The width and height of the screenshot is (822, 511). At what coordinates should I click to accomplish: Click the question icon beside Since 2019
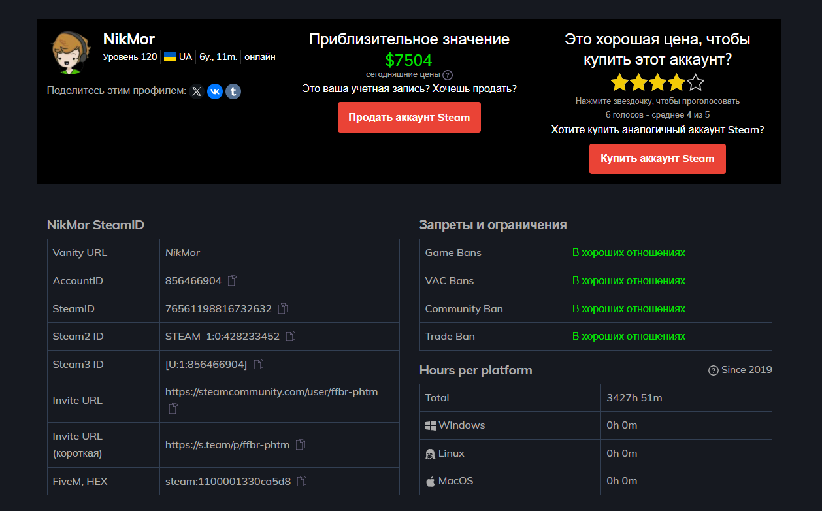pyautogui.click(x=714, y=371)
